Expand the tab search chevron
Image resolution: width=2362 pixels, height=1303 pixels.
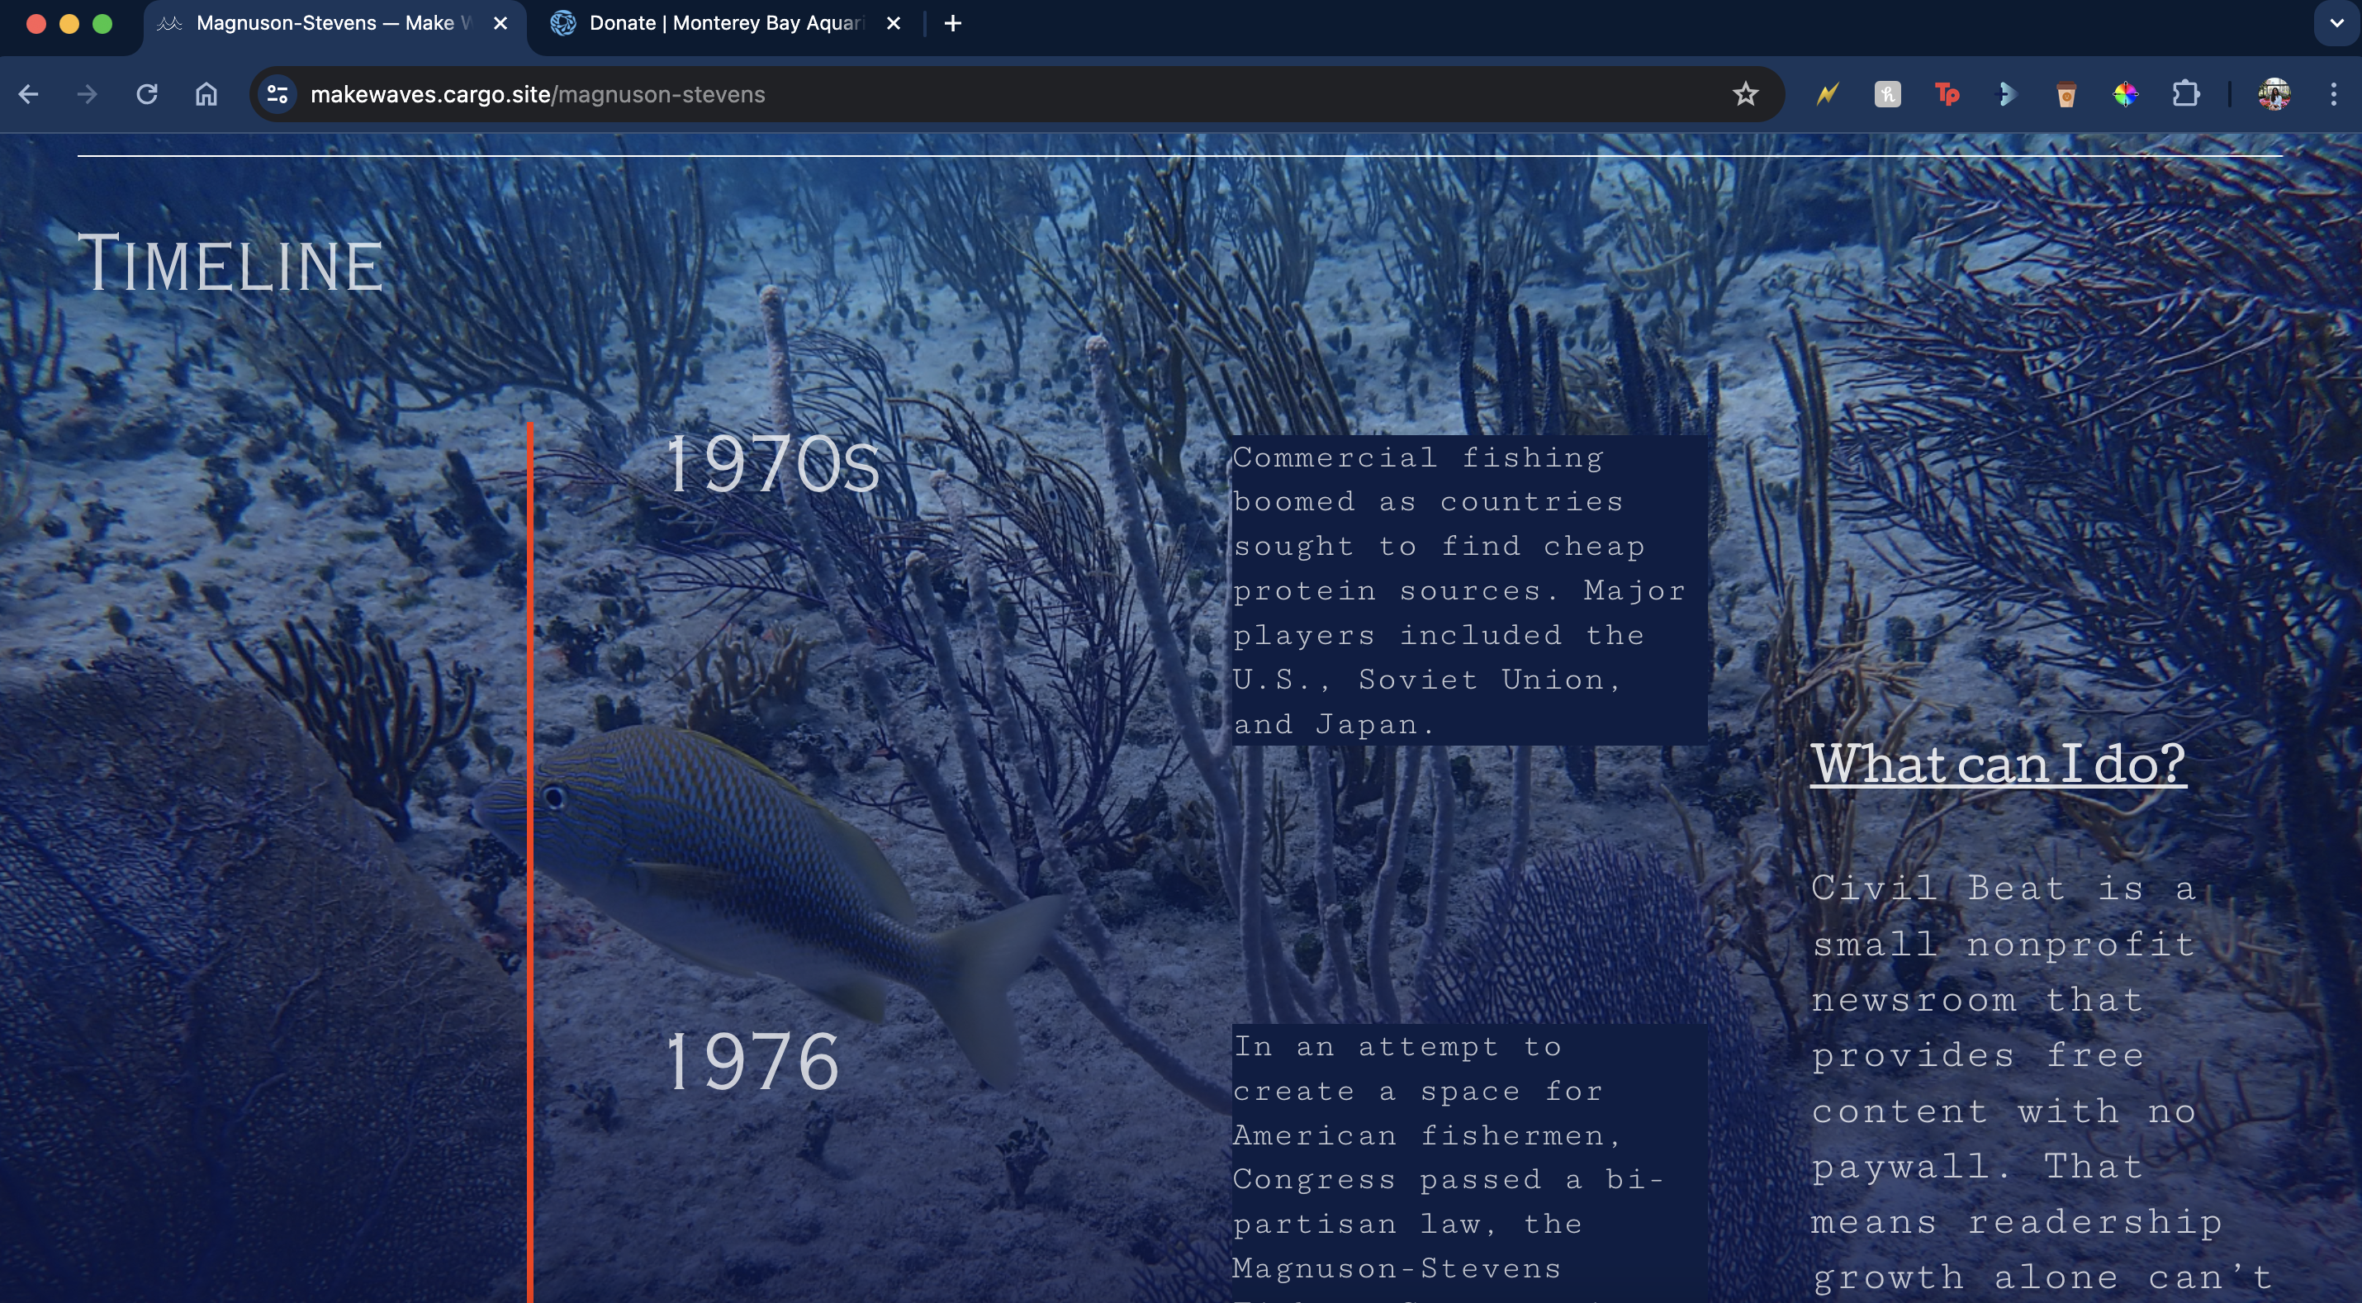point(2336,24)
